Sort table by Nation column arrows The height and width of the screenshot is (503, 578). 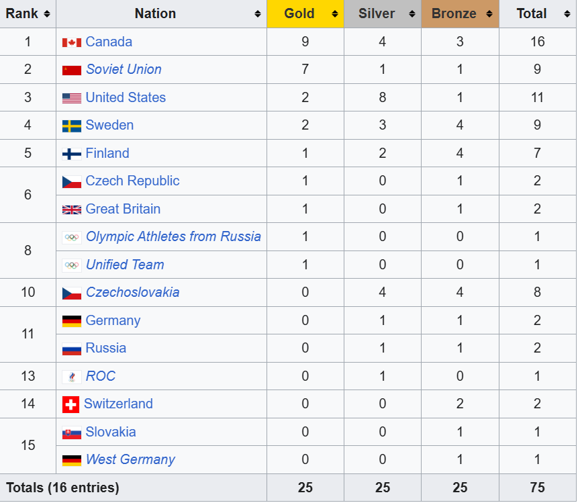[258, 14]
